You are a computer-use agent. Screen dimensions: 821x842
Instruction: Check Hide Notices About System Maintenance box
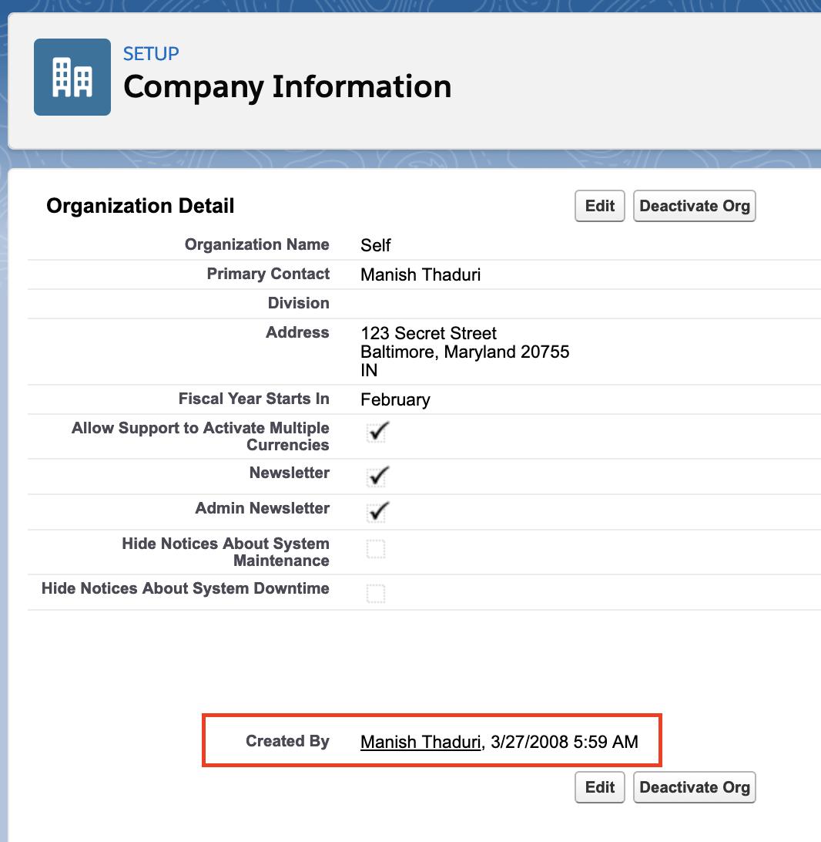click(x=376, y=549)
